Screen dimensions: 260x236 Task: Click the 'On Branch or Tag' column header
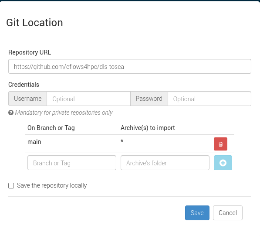pyautogui.click(x=51, y=128)
